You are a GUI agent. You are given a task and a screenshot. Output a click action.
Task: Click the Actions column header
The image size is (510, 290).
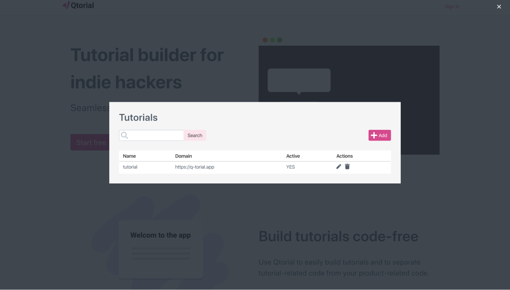345,156
